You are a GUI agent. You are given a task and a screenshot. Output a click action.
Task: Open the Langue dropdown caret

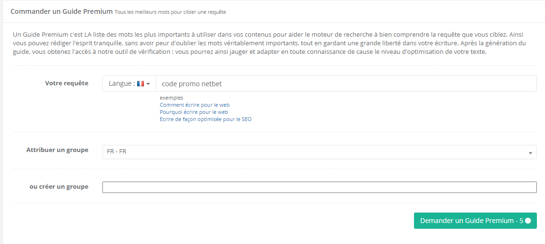pyautogui.click(x=148, y=84)
